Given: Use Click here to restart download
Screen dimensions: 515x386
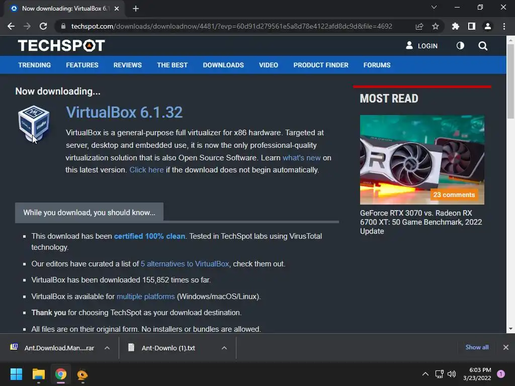Looking at the screenshot, I should (x=146, y=170).
